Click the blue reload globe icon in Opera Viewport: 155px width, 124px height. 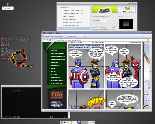click(x=50, y=40)
